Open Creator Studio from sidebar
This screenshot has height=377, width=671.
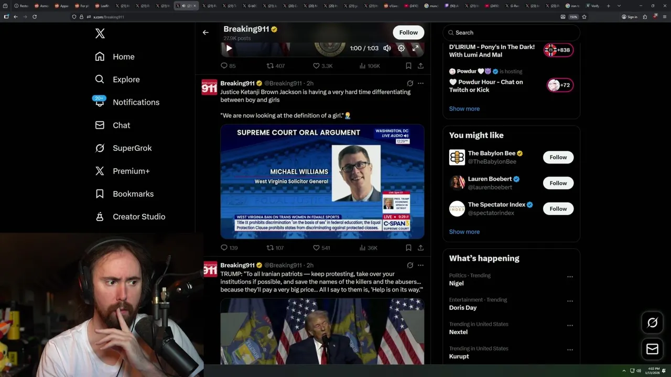[x=131, y=217]
